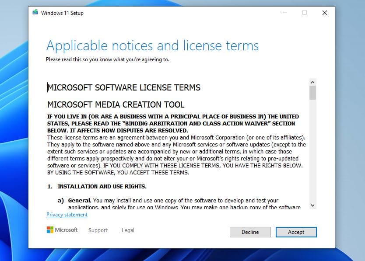The image size is (365, 261).
Task: Accept the license terms
Action: [x=296, y=232]
